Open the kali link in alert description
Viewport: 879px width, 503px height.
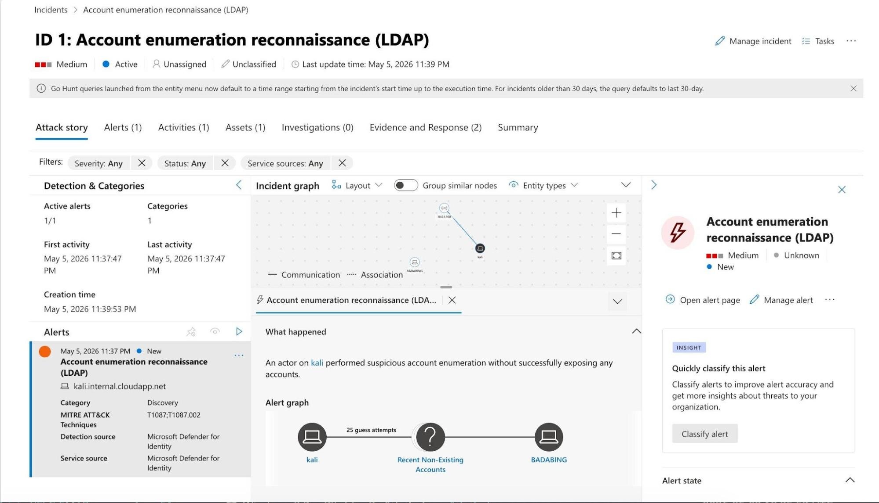point(317,363)
